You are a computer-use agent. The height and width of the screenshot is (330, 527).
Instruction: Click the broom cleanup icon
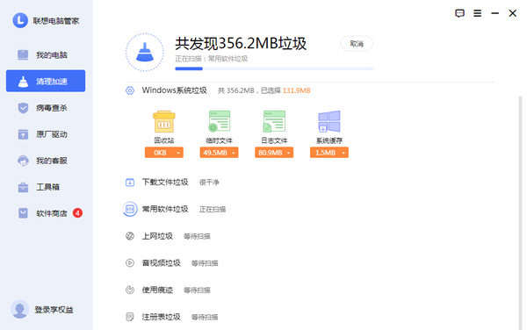point(145,52)
